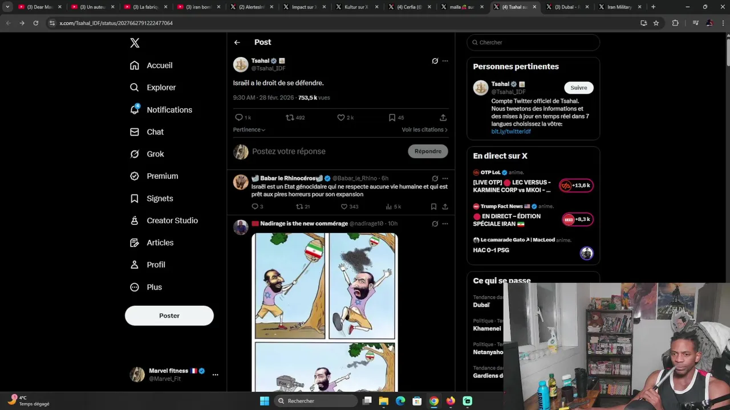Open the bit.ly/twitteridf link

[x=511, y=132]
